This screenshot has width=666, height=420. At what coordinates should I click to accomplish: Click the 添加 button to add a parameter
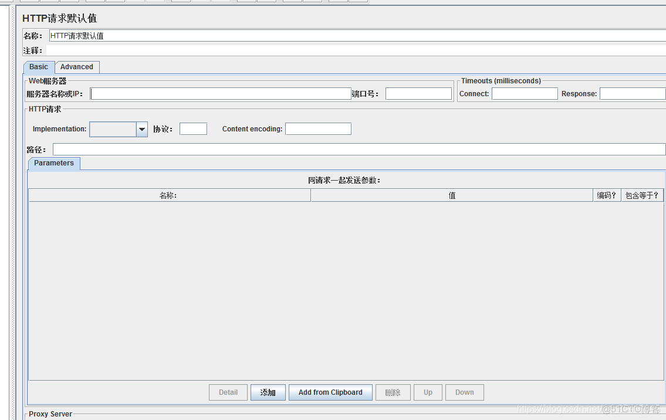coord(268,392)
